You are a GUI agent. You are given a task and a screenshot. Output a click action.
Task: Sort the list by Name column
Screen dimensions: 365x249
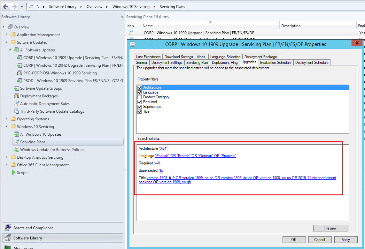tap(210, 26)
